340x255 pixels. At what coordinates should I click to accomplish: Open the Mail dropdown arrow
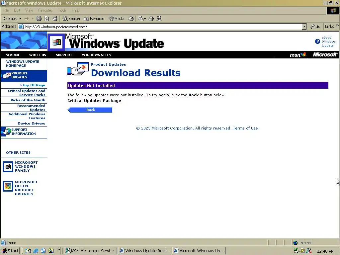[x=145, y=19]
